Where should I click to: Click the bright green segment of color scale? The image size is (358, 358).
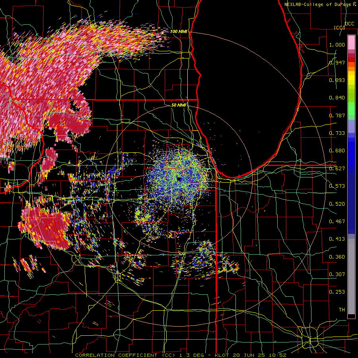pyautogui.click(x=351, y=109)
